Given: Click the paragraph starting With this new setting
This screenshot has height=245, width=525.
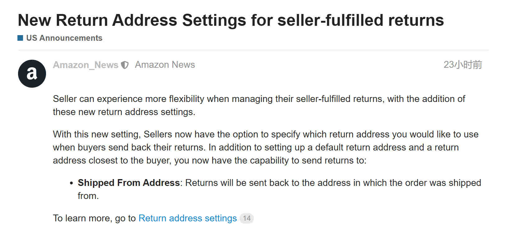Looking at the screenshot, I should [266, 147].
